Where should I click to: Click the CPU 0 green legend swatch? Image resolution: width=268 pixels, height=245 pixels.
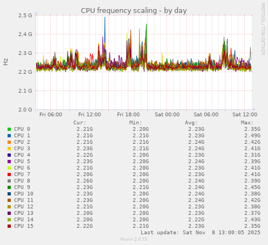[x=9, y=129]
